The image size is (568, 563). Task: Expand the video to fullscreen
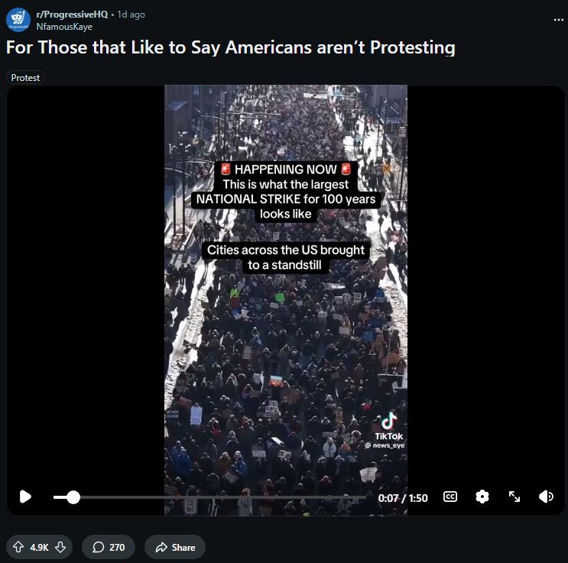(x=514, y=497)
